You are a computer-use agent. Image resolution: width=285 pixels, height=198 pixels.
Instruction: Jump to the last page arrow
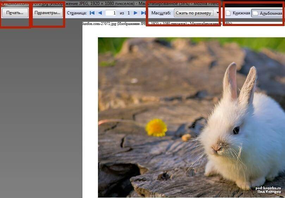tap(143, 13)
